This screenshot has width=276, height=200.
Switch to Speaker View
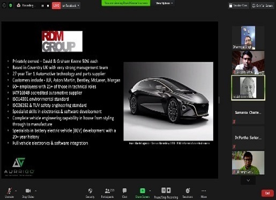[238, 6]
